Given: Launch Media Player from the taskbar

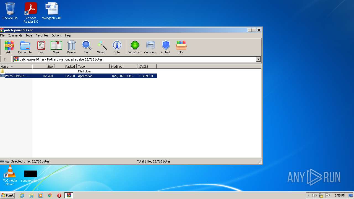Looking at the screenshot, I should [x=41, y=195].
